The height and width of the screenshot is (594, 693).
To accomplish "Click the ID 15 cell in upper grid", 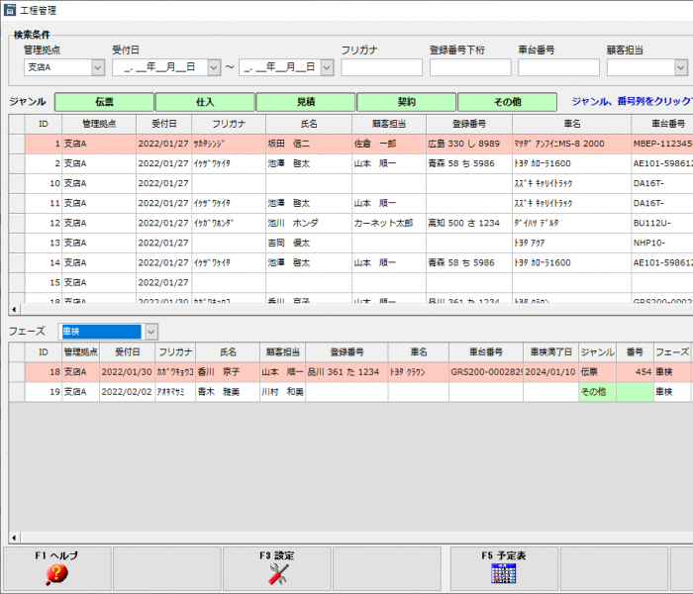I will pos(44,283).
